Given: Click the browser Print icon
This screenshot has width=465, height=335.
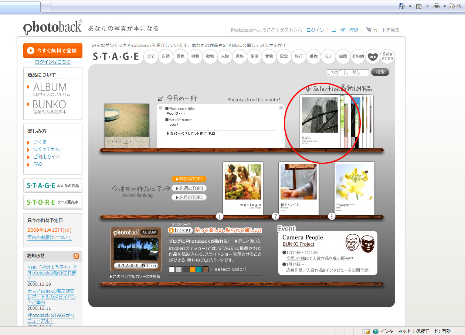Looking at the screenshot, I should (x=437, y=6).
